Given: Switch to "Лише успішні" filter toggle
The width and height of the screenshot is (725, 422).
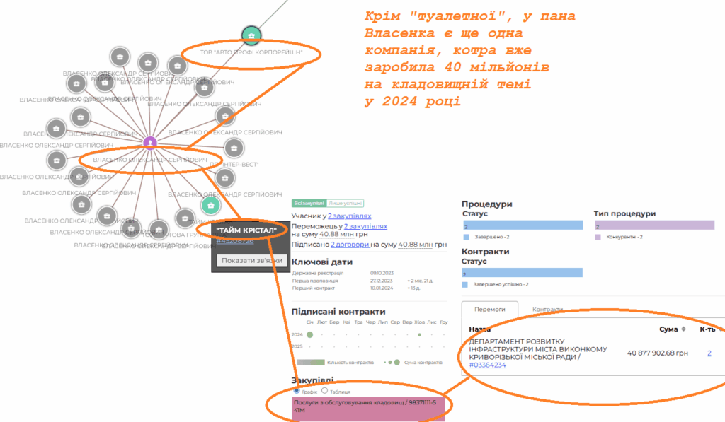Looking at the screenshot, I should click(x=346, y=203).
